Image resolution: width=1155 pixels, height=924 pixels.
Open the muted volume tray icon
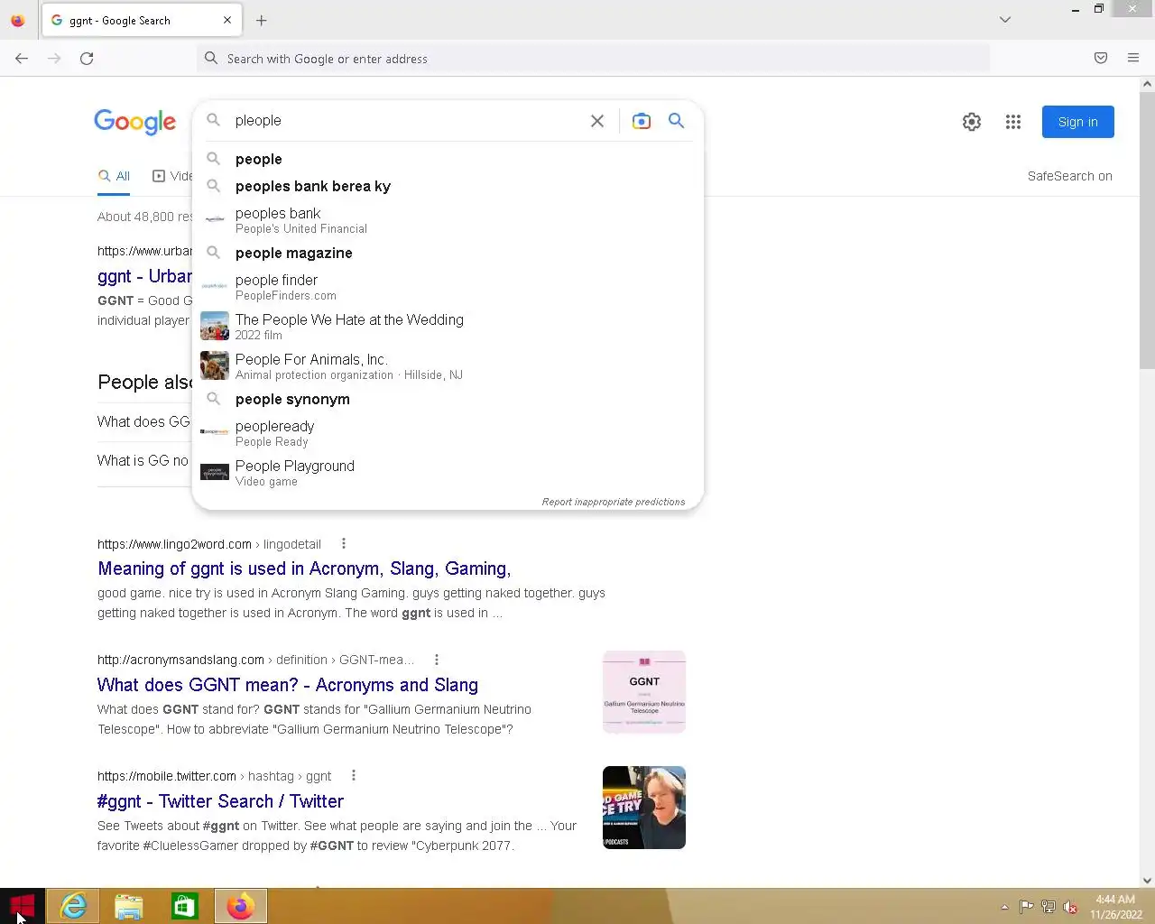1070,907
